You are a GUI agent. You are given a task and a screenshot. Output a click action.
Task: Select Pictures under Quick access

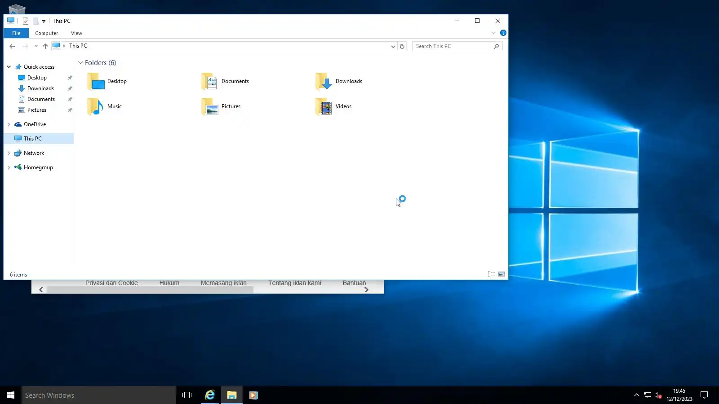tap(37, 110)
